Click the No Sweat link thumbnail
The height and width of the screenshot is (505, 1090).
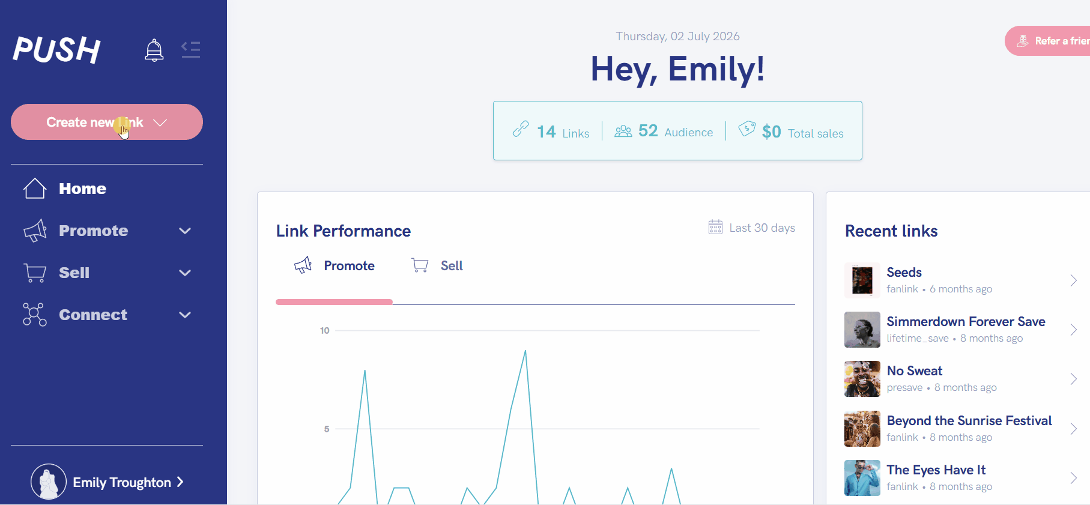(862, 379)
